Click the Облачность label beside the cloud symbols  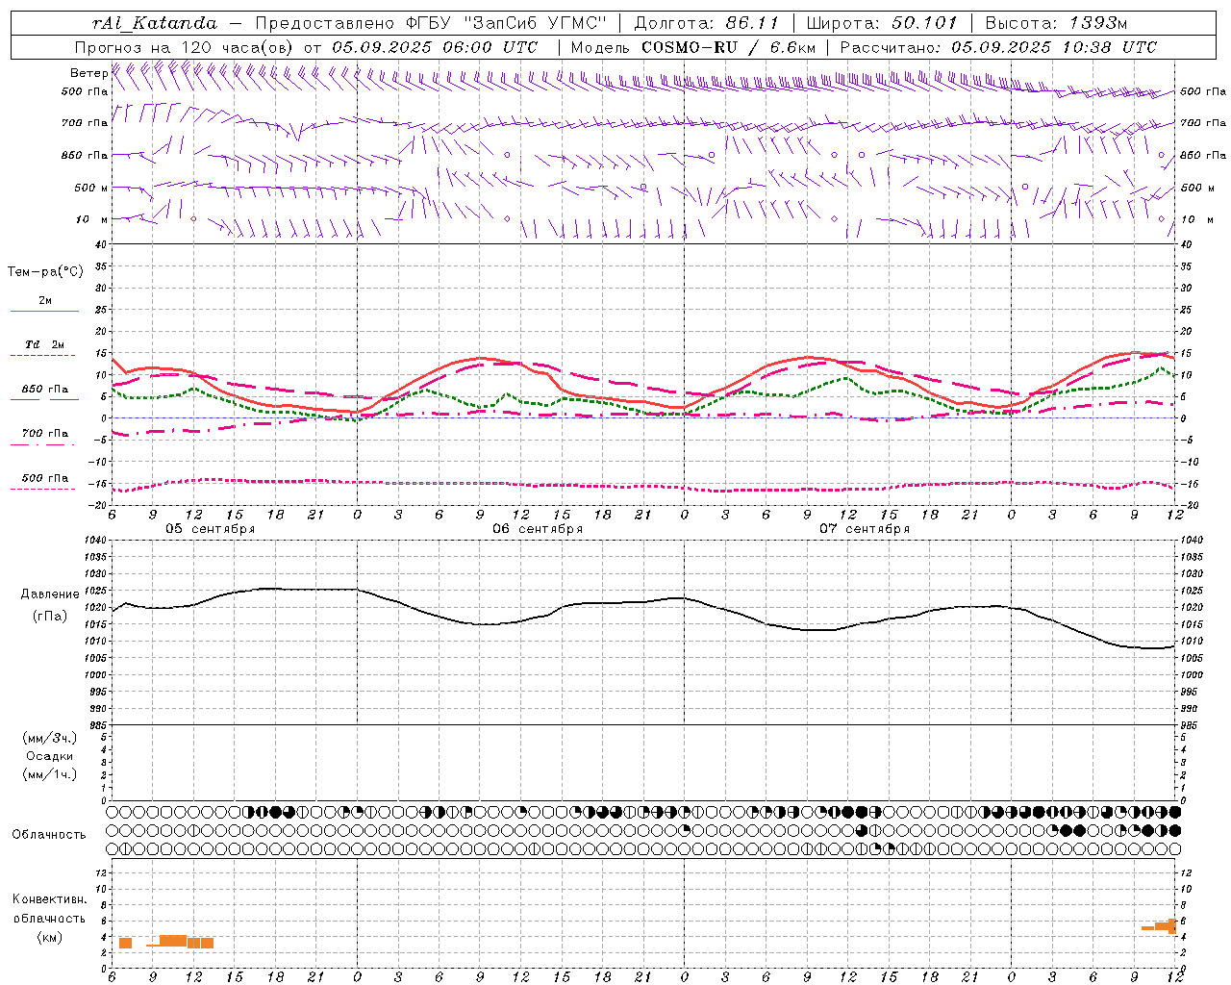49,835
